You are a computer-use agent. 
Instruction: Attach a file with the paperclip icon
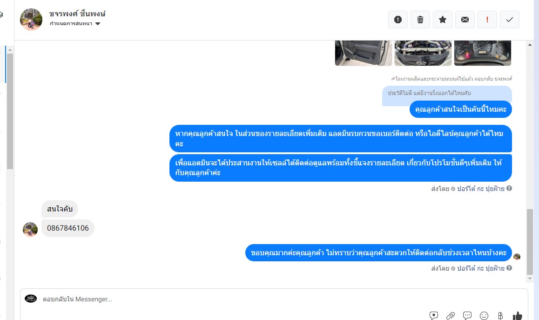tap(450, 315)
